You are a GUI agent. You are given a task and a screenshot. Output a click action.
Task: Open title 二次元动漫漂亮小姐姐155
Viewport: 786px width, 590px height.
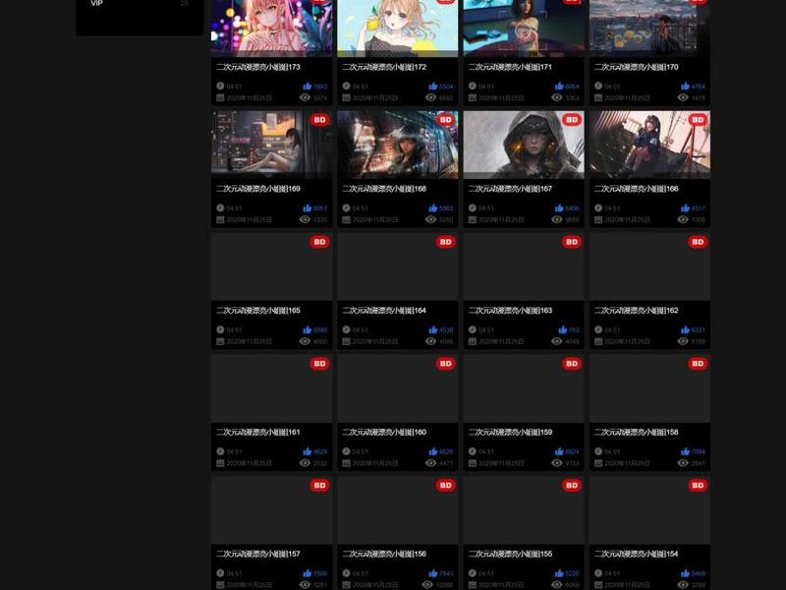tap(510, 554)
